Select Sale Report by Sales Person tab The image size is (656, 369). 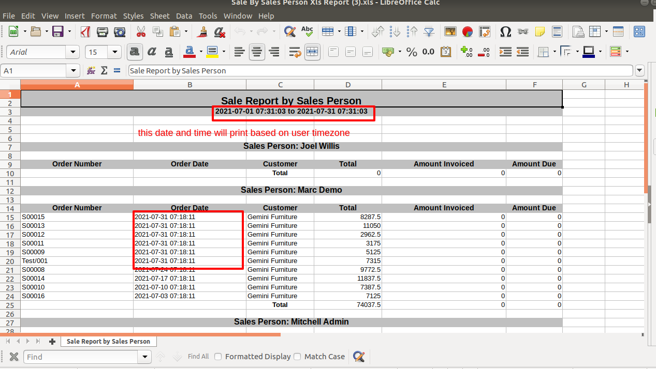click(x=108, y=341)
